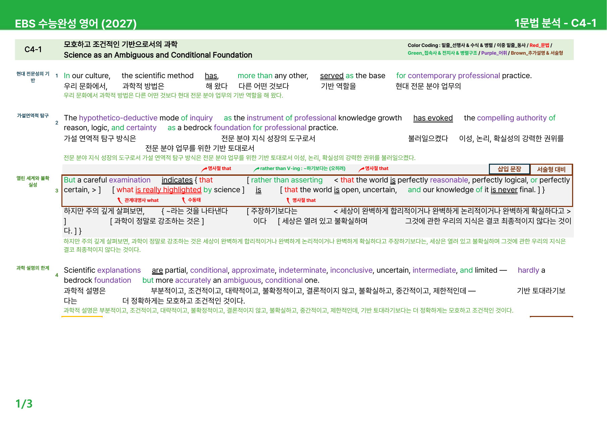
Task: Click the underlined verb 'has evoked'
Action: click(x=433, y=118)
